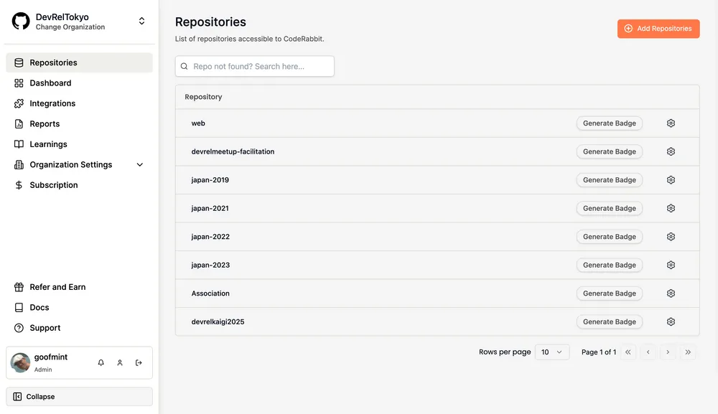Expand the Organization Settings submenu
718x414 pixels.
(x=140, y=165)
